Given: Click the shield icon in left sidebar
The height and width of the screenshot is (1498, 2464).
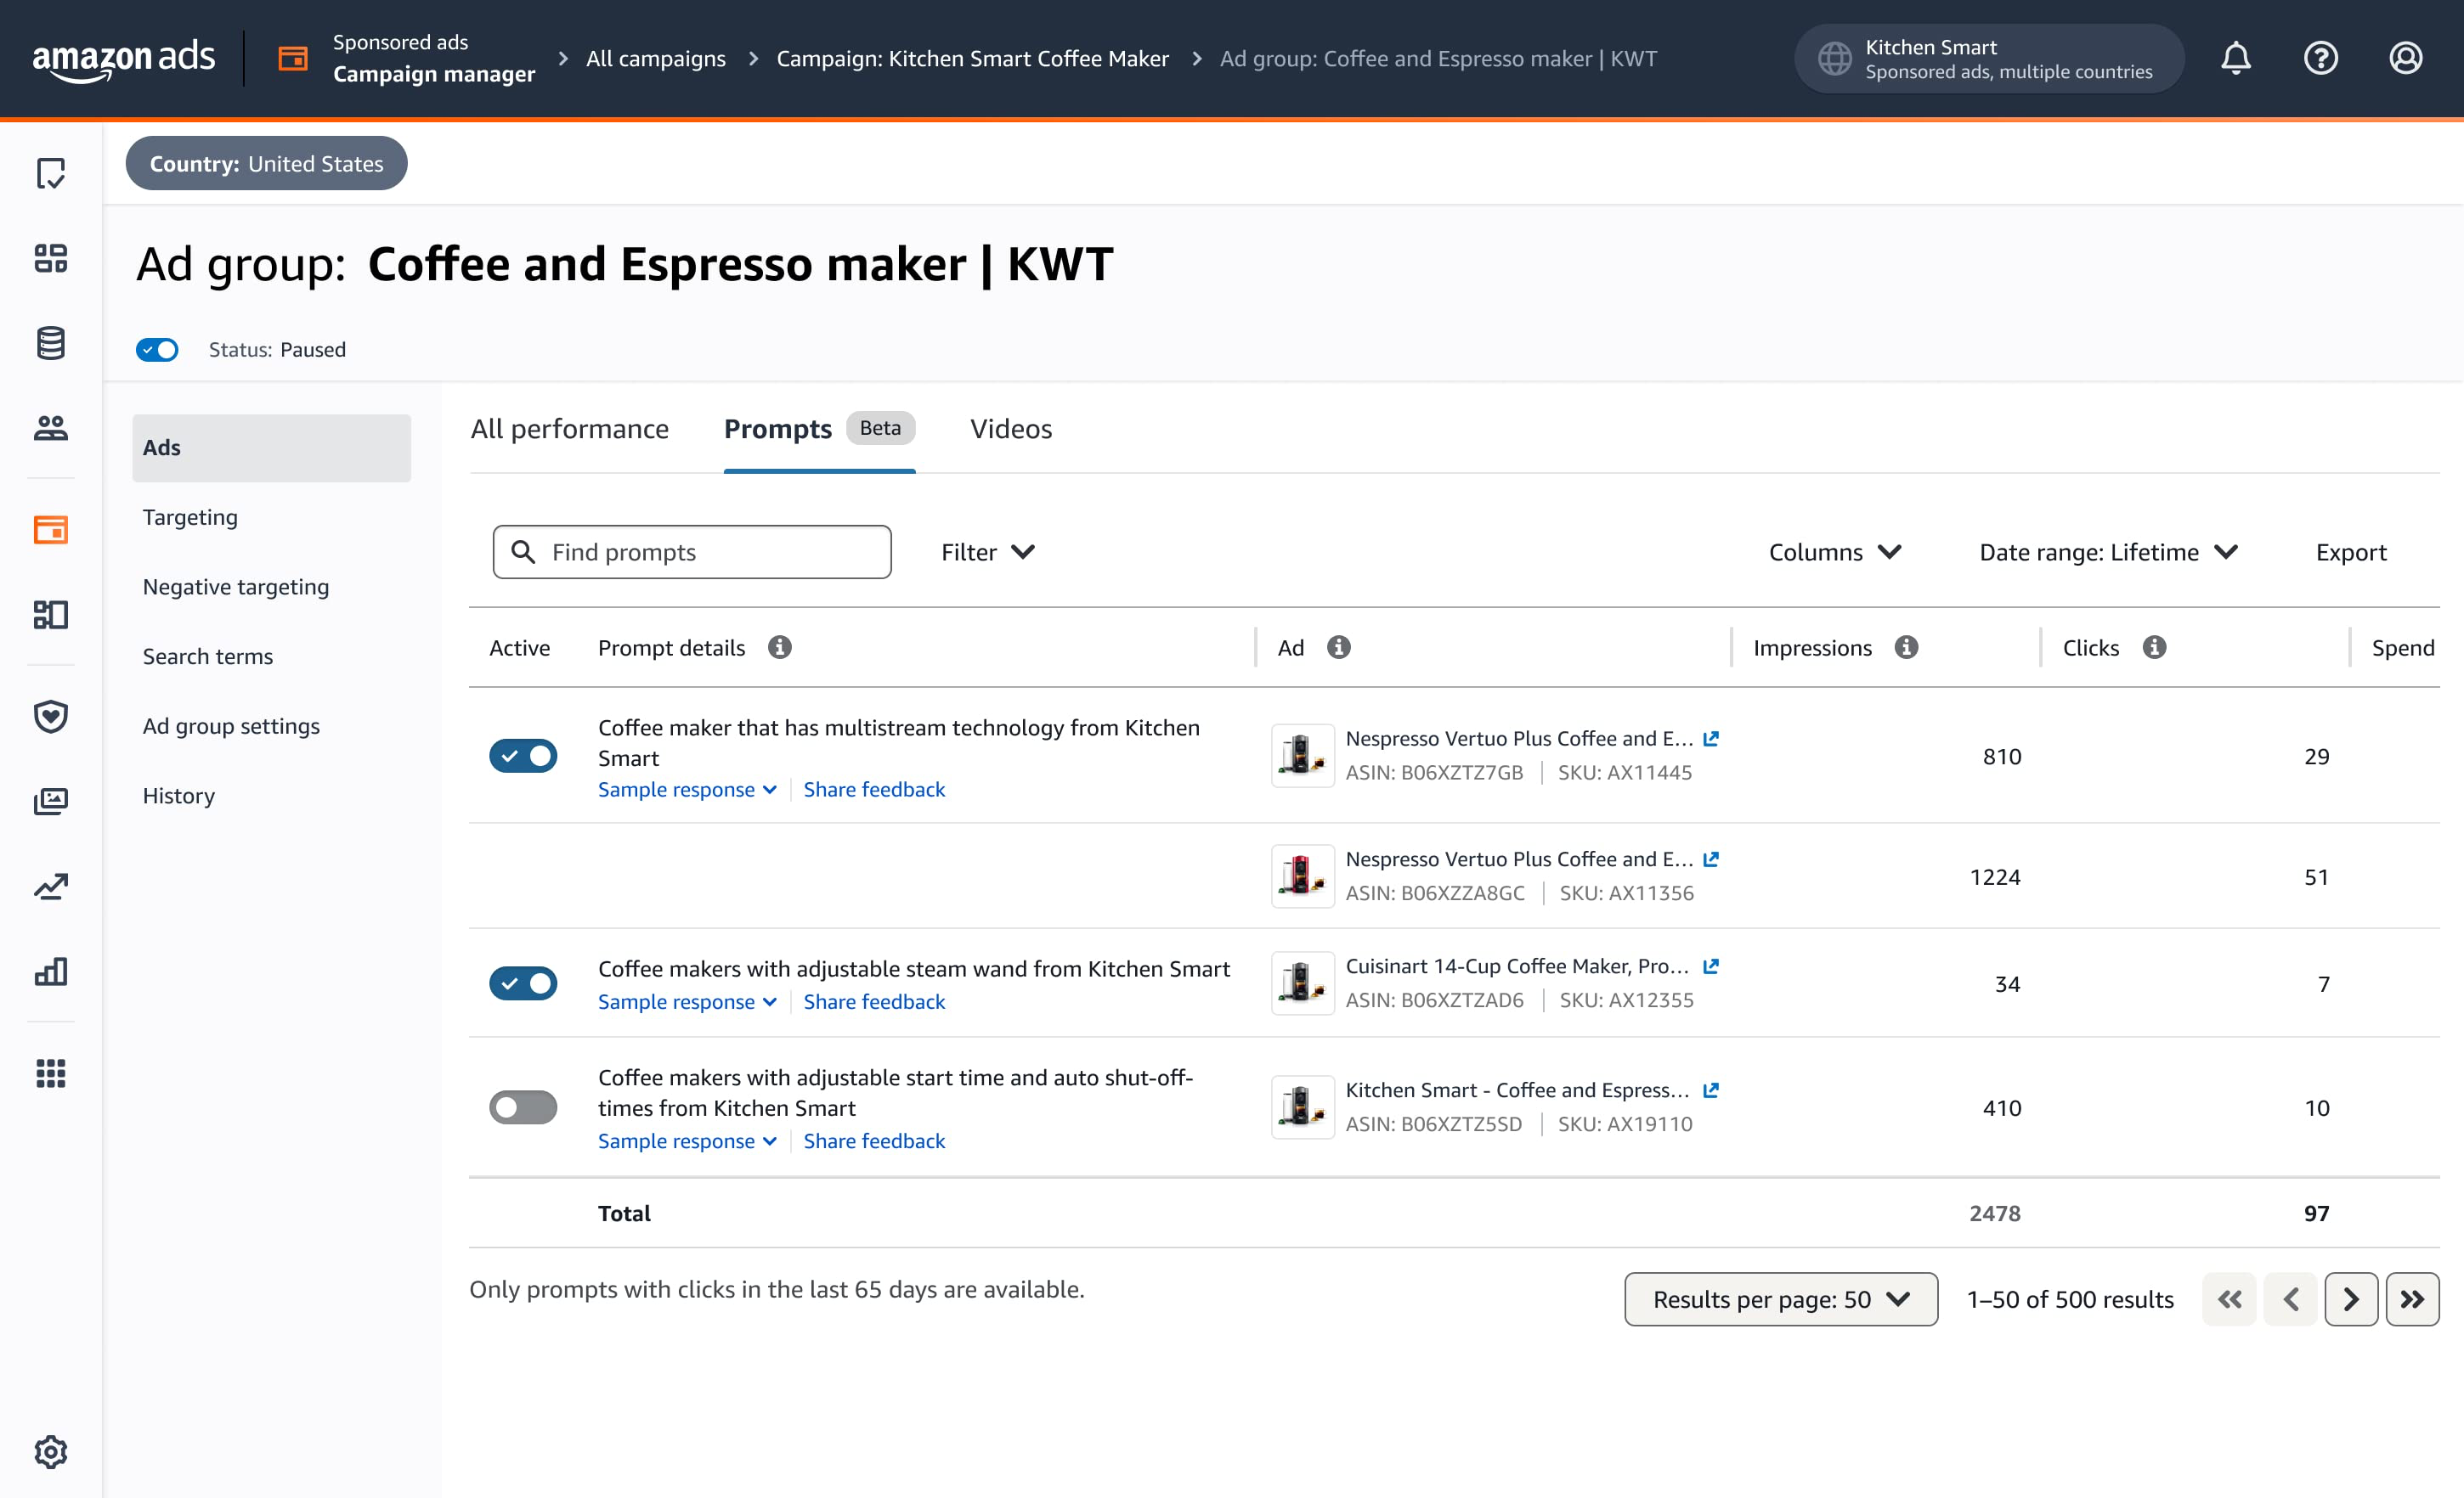Looking at the screenshot, I should (50, 716).
